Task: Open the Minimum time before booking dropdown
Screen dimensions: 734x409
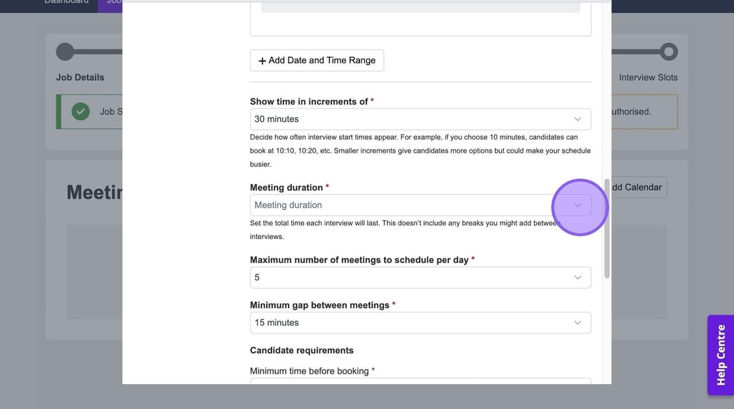Action: [420, 381]
